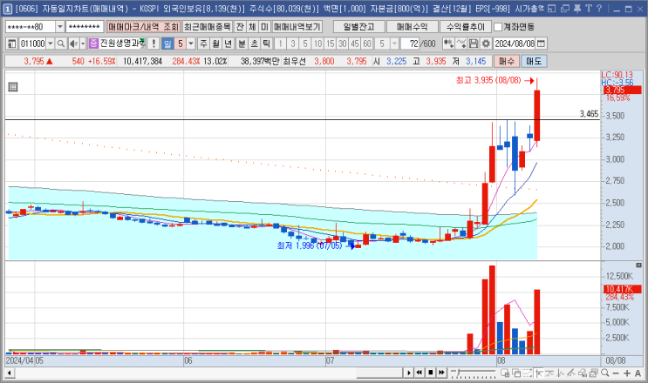Click the duplicate window icon in title bar
Viewport: 648px width, 383px height.
[565, 8]
